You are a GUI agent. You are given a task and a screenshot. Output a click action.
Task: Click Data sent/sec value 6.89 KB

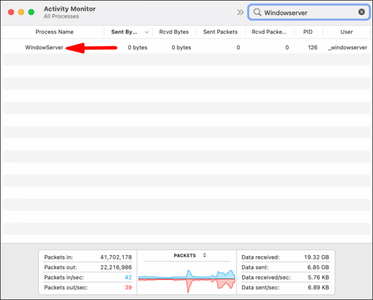318,288
